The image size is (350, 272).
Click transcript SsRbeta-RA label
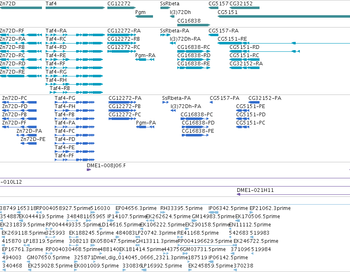(x=174, y=31)
